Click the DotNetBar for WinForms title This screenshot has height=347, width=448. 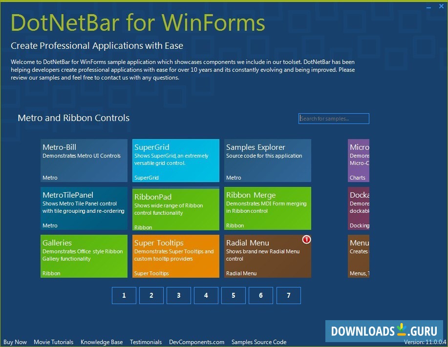pos(138,22)
